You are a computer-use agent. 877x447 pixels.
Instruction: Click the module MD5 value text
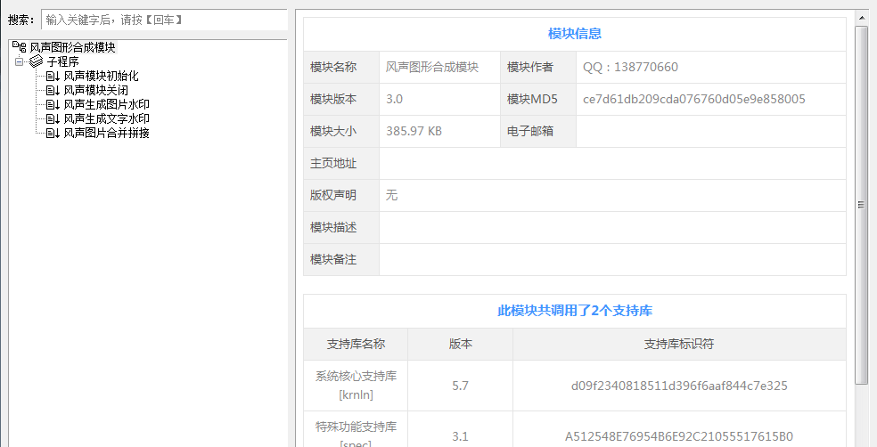(x=693, y=99)
